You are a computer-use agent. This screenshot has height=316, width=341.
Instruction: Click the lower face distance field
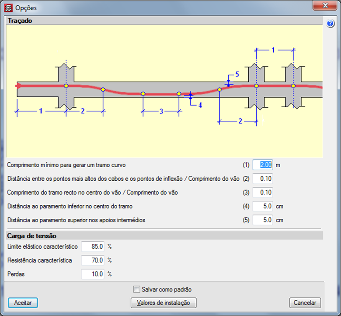(x=263, y=206)
